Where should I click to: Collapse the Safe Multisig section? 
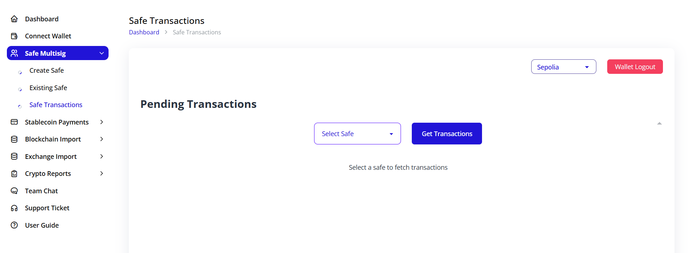point(102,53)
